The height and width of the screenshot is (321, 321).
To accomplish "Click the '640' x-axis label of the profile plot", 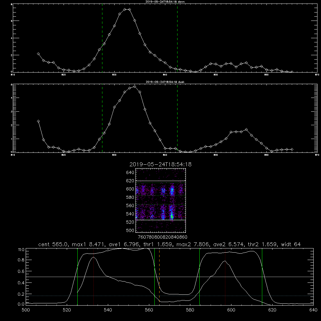I will 313,310.
